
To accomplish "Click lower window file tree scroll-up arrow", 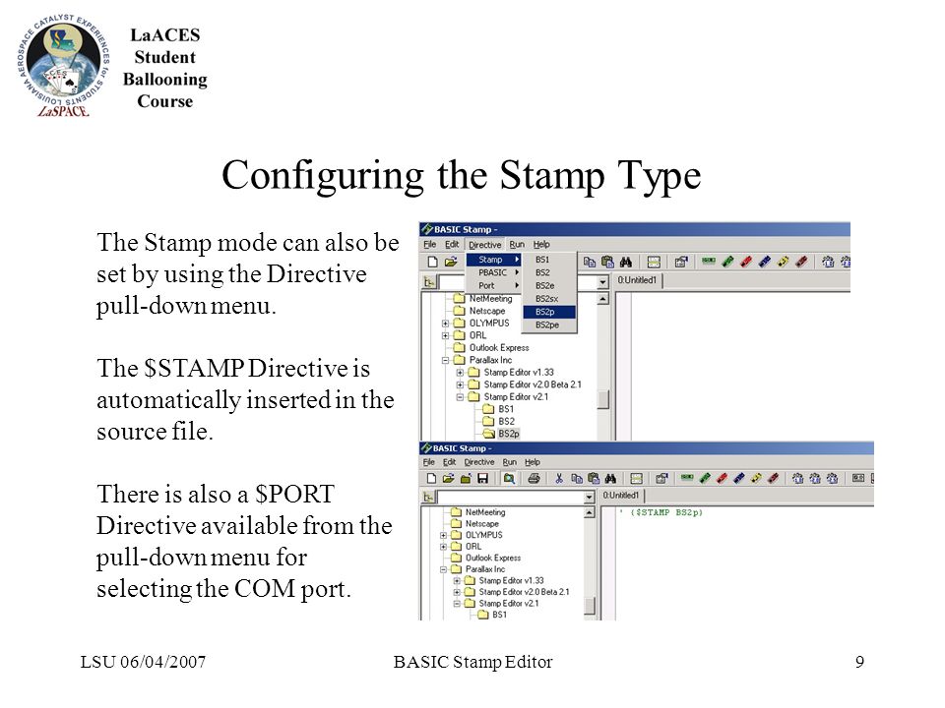I will tap(590, 513).
